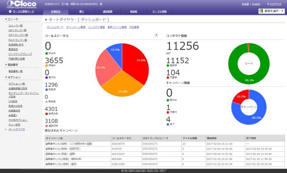
Task: Click the red legend swatch under 4301
Action: tap(47, 114)
